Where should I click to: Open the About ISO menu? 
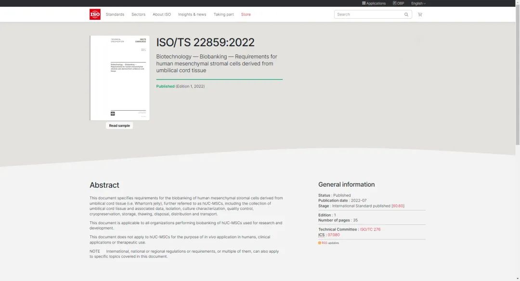point(162,14)
